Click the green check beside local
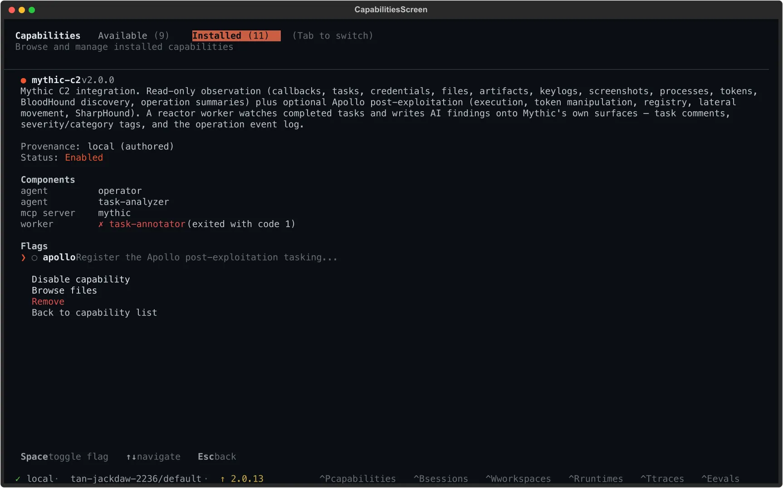 tap(18, 478)
